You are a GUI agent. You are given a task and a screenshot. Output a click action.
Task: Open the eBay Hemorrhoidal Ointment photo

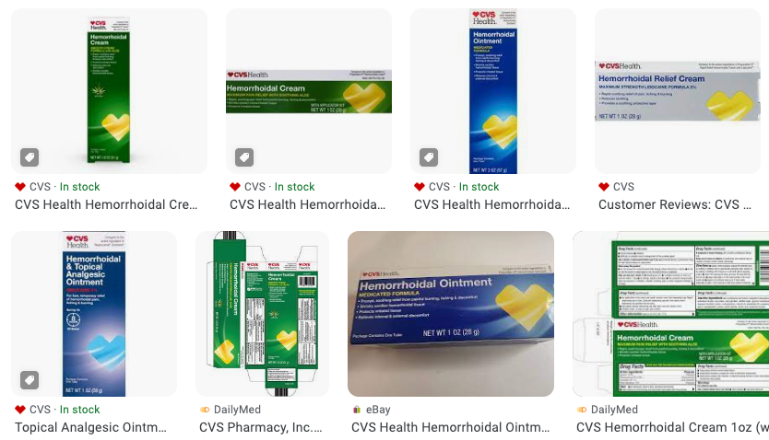(x=451, y=314)
